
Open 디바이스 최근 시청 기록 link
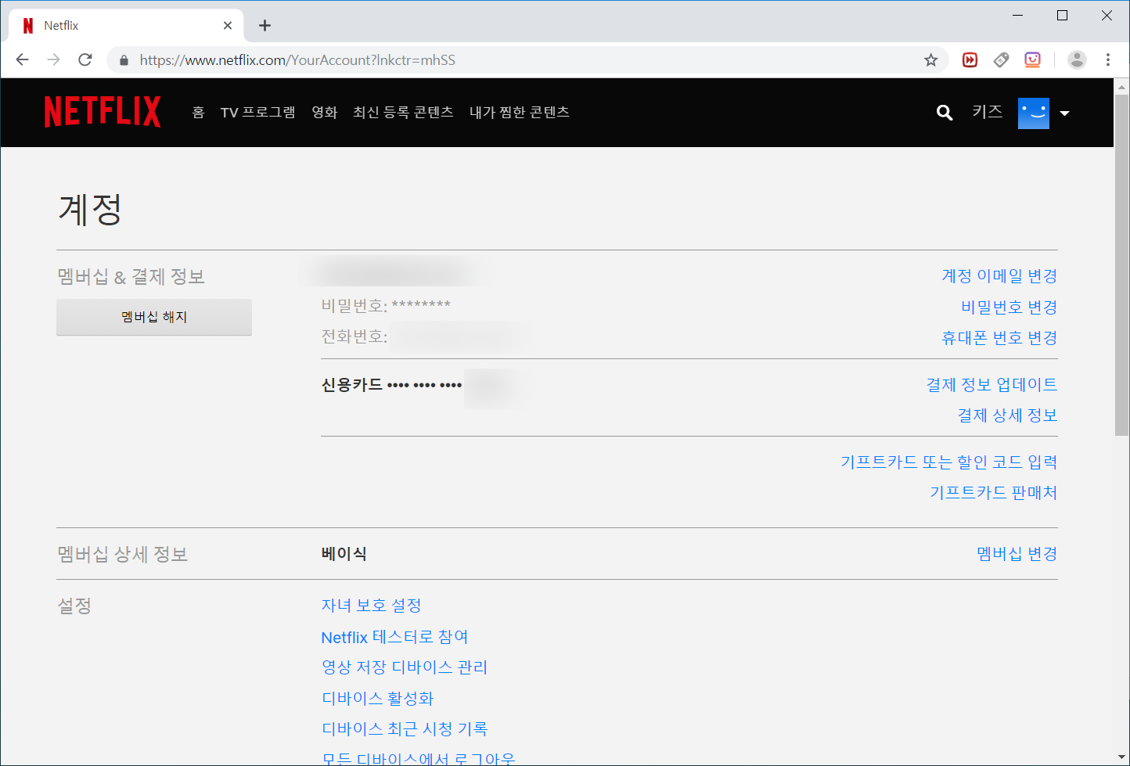coord(405,729)
